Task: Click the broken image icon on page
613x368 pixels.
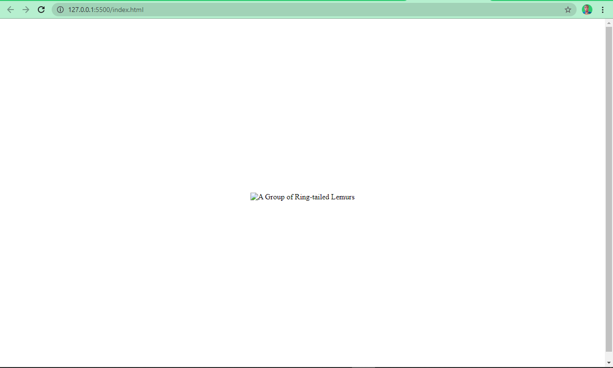Action: pos(254,197)
